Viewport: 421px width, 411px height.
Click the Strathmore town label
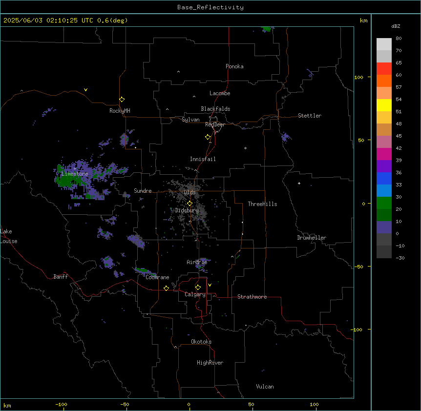click(252, 297)
